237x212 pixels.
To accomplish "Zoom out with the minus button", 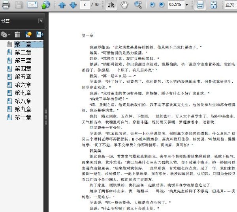I will (x=152, y=5).
